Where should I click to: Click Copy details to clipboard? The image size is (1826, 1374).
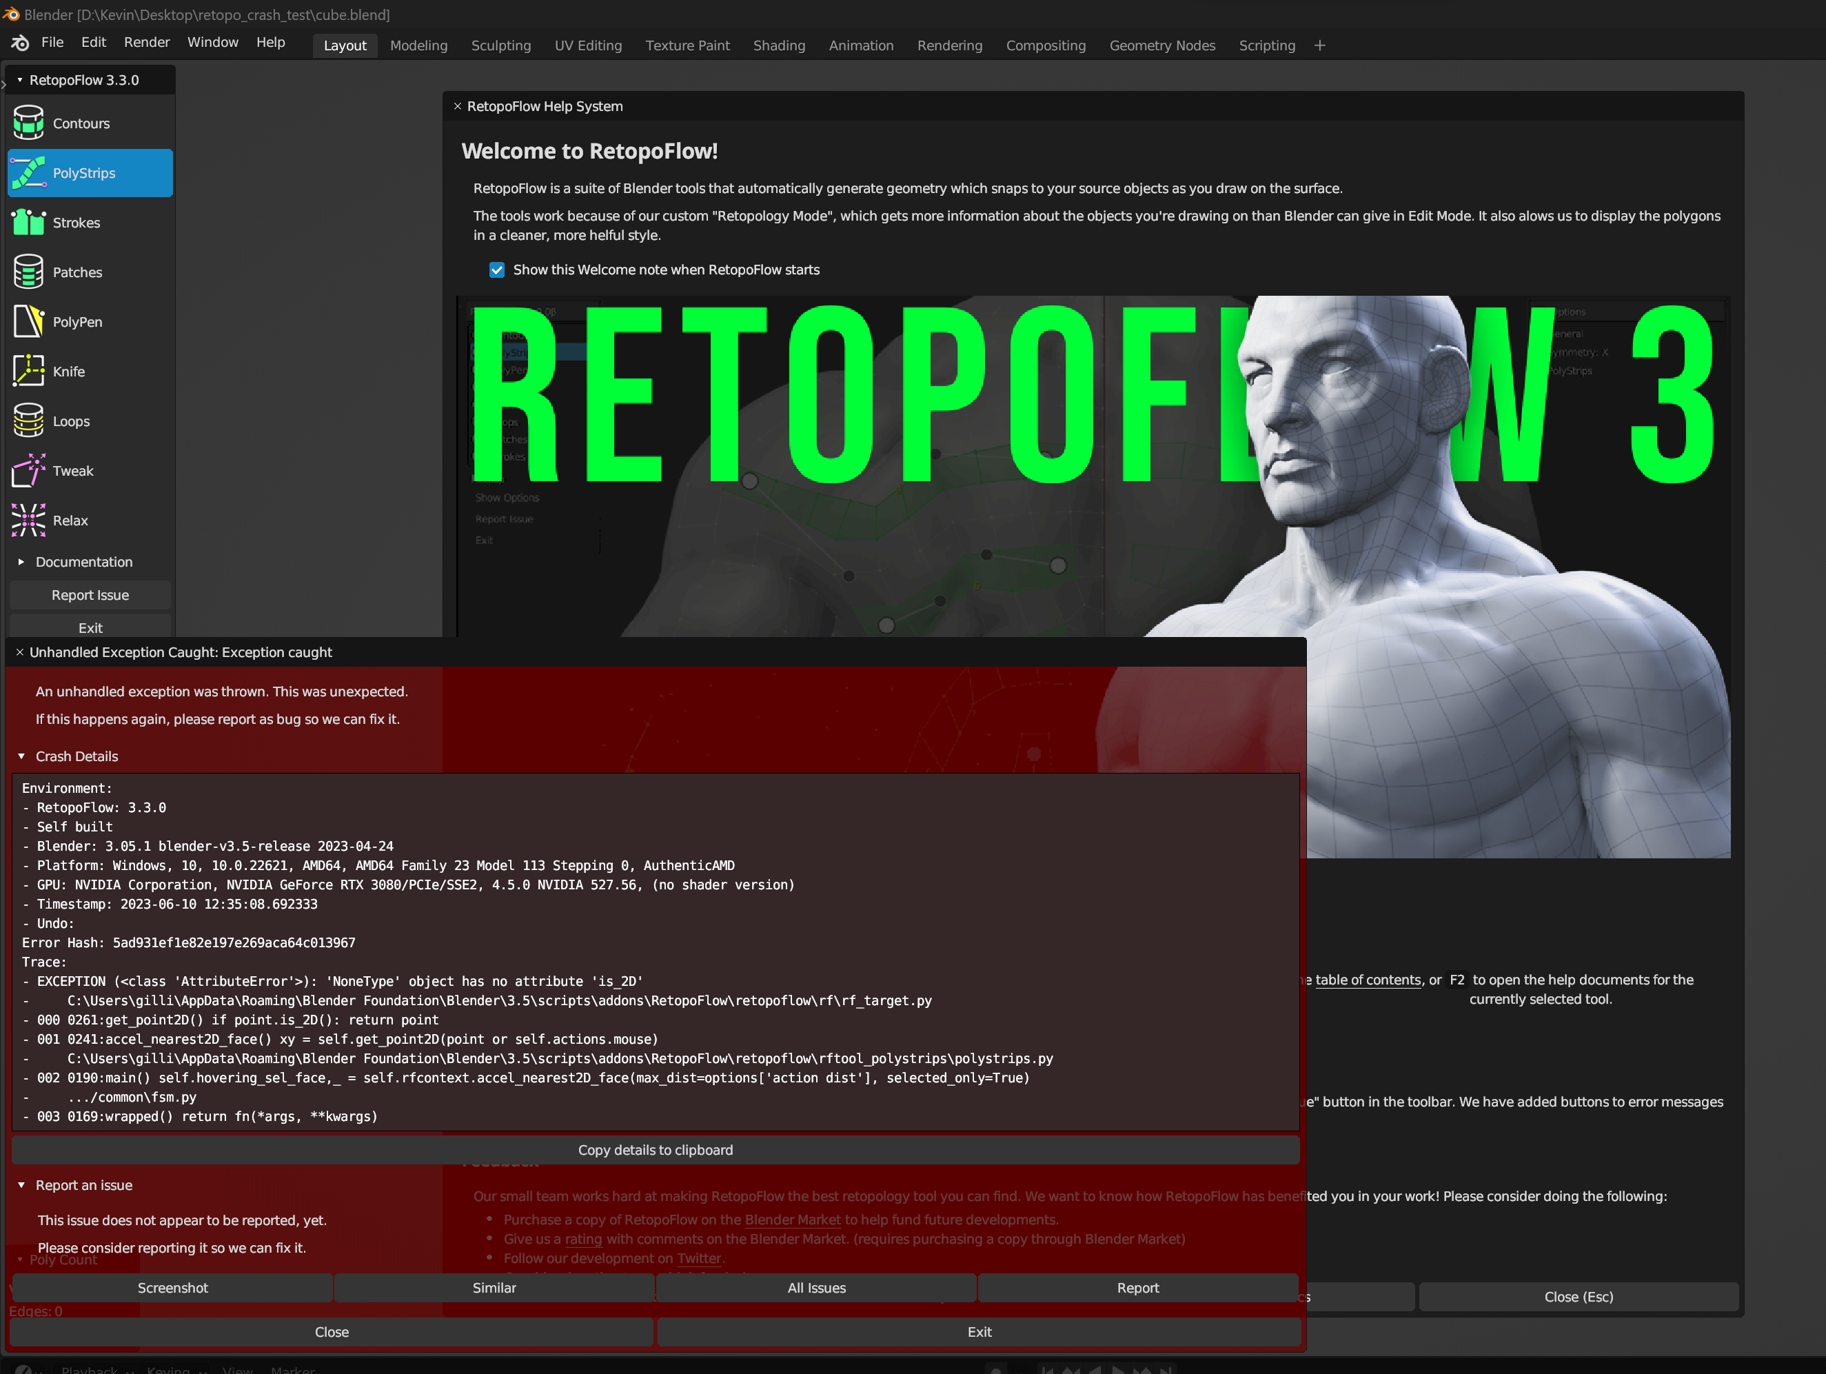pos(656,1149)
